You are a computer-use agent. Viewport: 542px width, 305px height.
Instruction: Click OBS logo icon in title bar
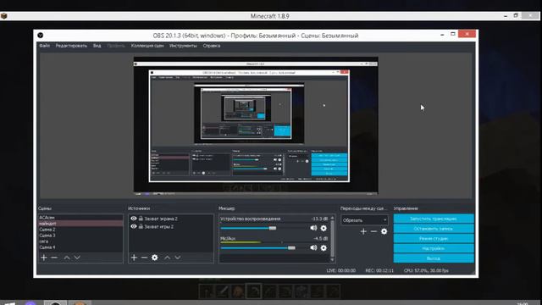[41, 36]
